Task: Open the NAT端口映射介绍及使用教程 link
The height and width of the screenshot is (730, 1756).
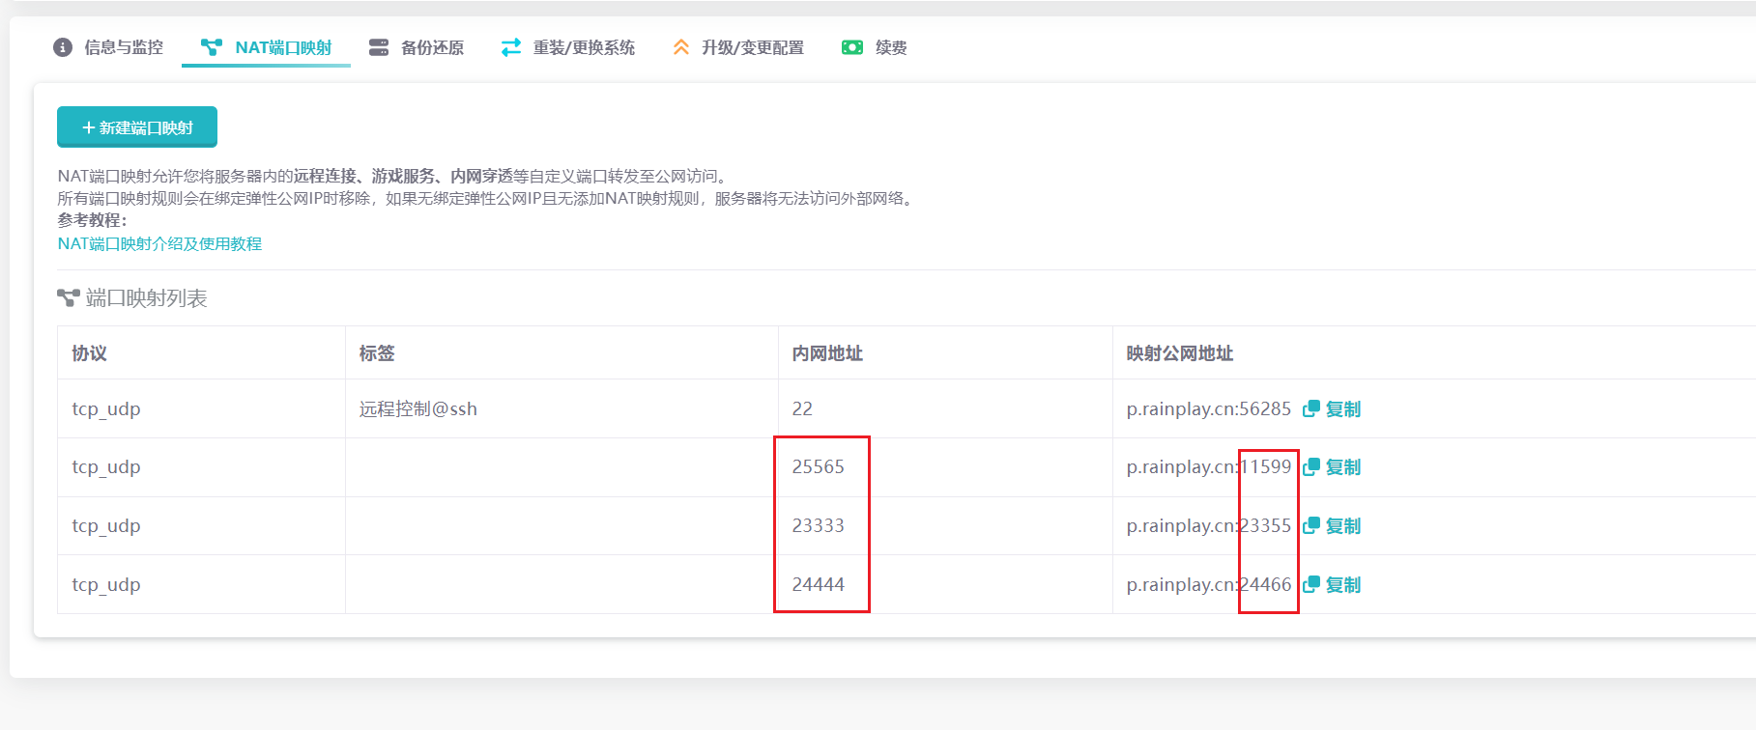Action: pyautogui.click(x=159, y=244)
